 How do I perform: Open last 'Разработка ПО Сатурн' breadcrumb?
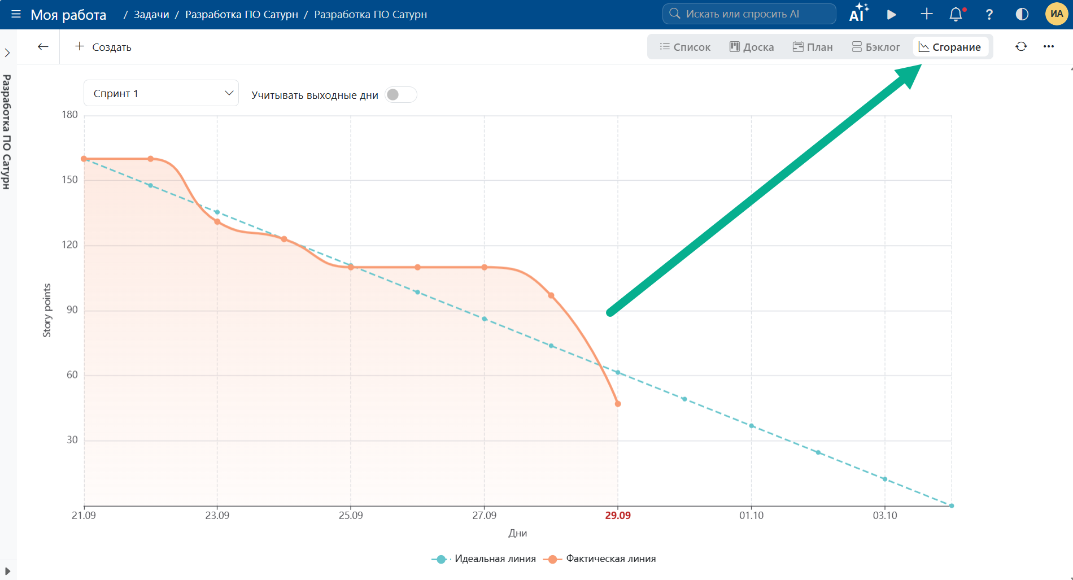click(370, 15)
